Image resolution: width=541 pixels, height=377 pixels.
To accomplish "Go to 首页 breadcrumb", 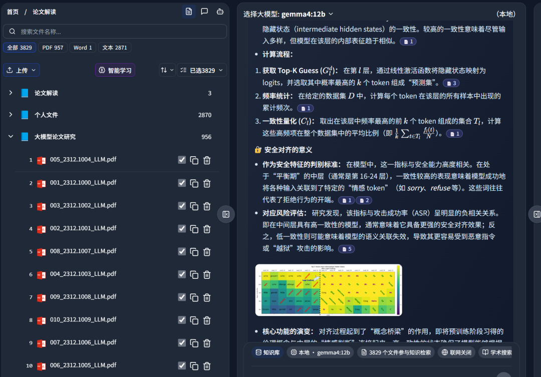I will tap(13, 12).
